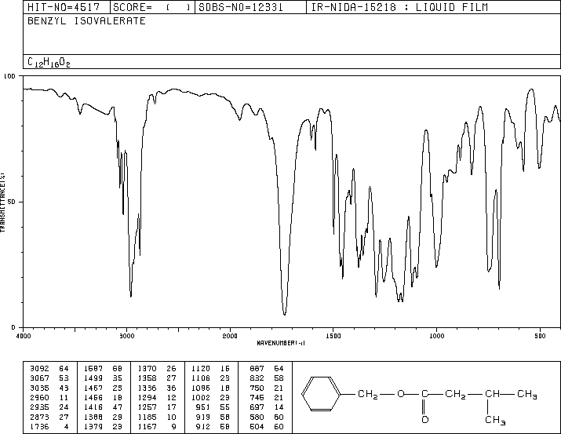Click the 750 peak table entry
This screenshot has height=434, width=561.
(267, 388)
